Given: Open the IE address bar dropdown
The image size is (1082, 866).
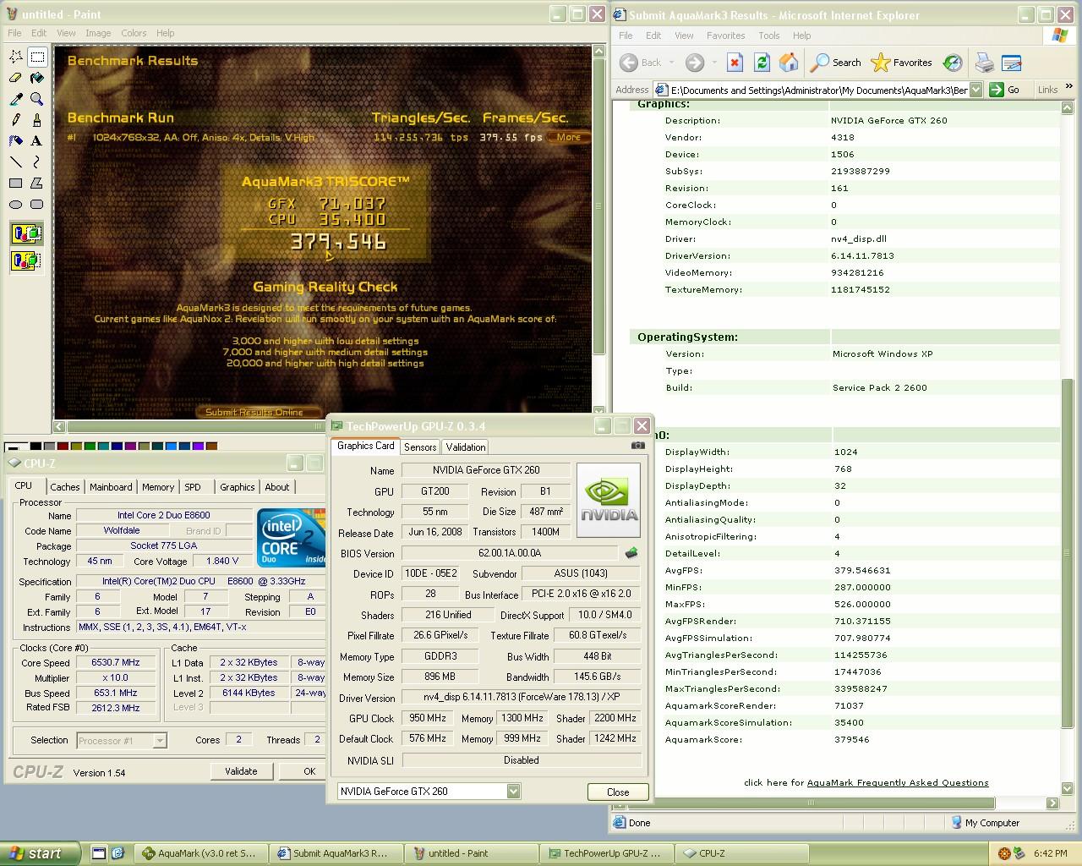Looking at the screenshot, I should [976, 90].
